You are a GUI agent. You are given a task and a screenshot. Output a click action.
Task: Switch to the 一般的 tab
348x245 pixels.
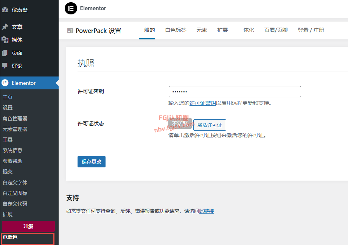point(147,30)
